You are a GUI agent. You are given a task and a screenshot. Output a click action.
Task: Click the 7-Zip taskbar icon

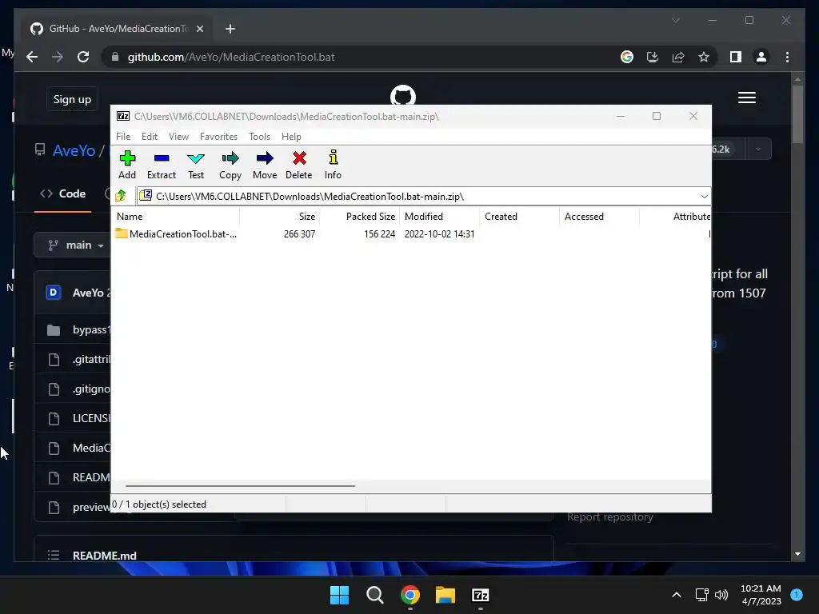[481, 595]
